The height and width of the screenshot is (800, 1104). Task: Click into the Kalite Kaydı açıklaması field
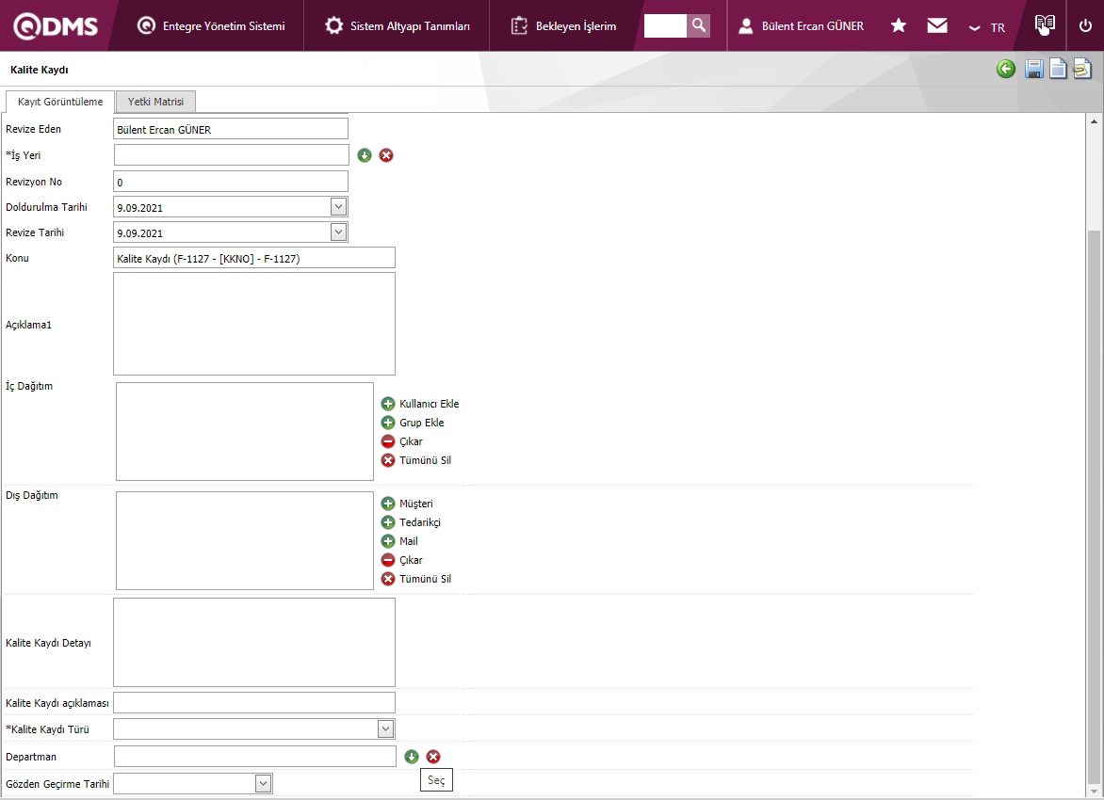254,703
